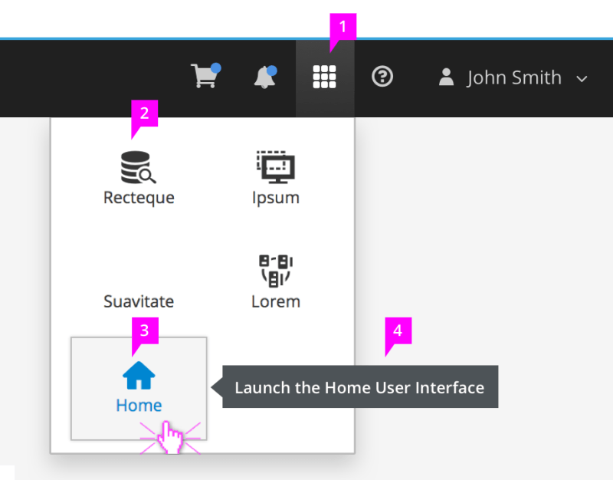
Task: Launch the Ipsum monitor icon
Action: click(276, 167)
